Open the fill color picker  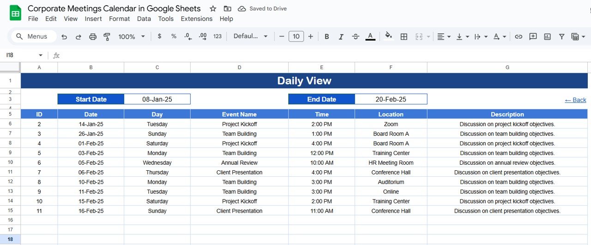[389, 36]
